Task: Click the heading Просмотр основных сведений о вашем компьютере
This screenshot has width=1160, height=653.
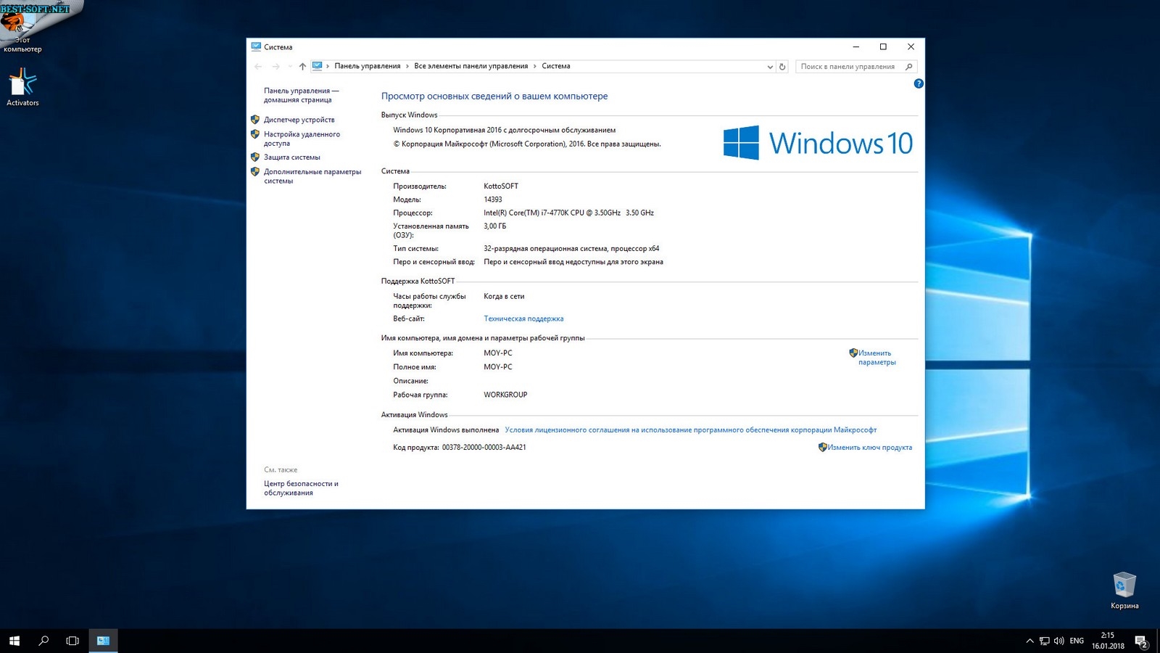Action: [494, 96]
